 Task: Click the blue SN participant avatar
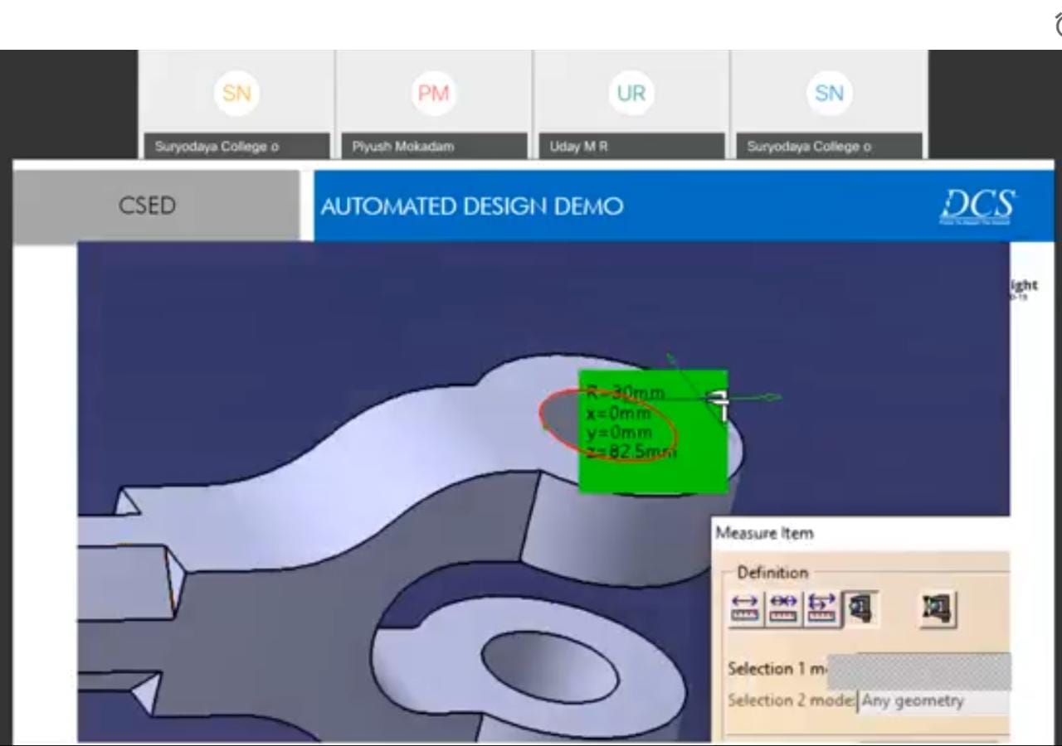828,94
